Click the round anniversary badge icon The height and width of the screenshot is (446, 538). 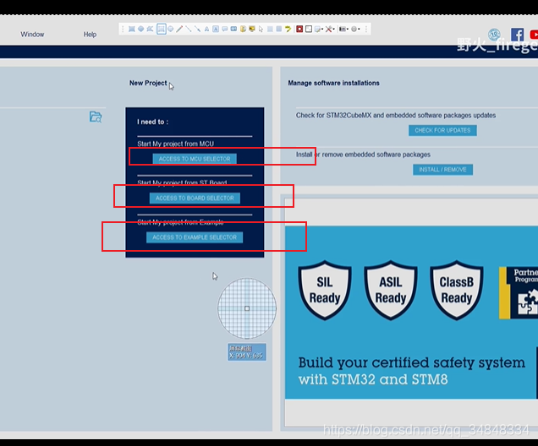click(x=494, y=35)
